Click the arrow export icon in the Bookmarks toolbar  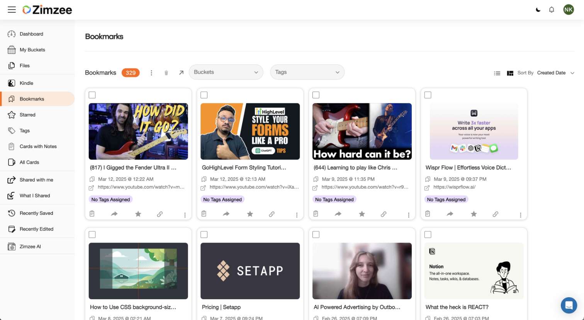coord(181,72)
